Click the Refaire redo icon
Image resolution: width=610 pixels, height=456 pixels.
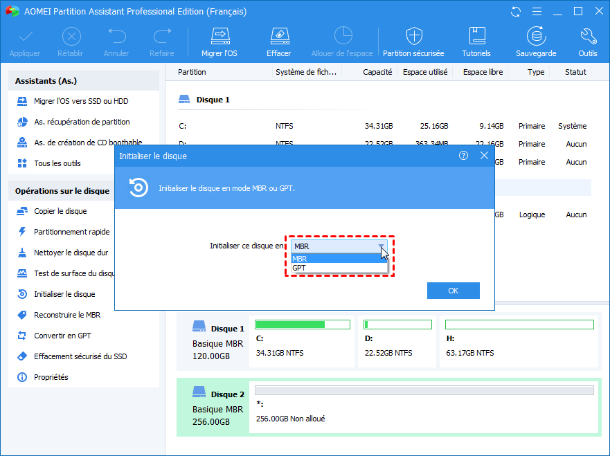pyautogui.click(x=162, y=36)
